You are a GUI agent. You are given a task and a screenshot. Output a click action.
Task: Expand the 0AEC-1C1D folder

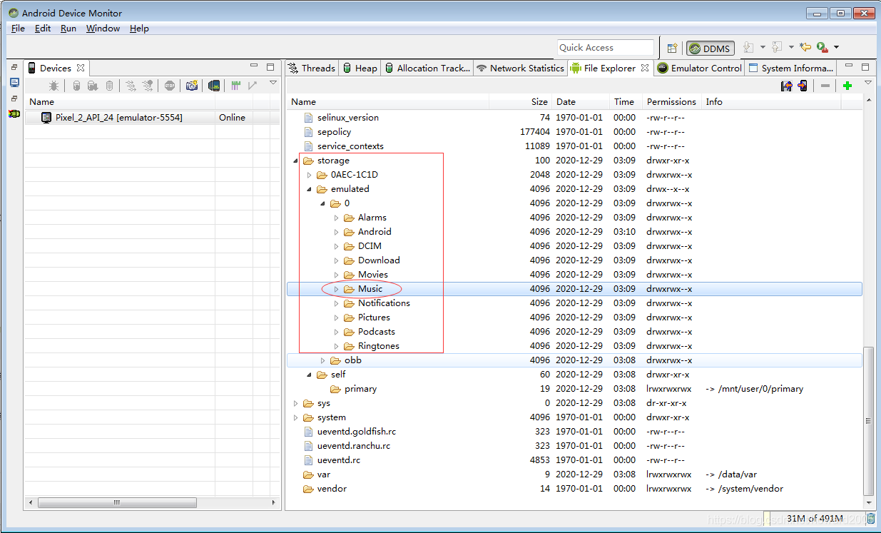[309, 175]
